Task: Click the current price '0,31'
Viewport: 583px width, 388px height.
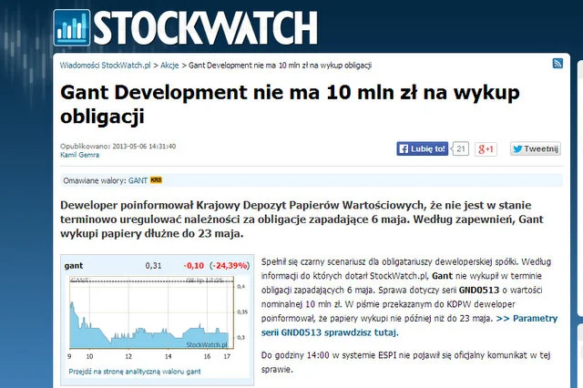Action: pyautogui.click(x=153, y=266)
